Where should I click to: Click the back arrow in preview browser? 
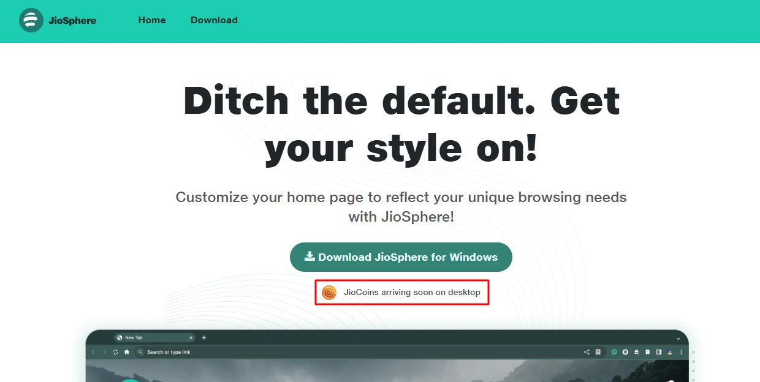94,352
